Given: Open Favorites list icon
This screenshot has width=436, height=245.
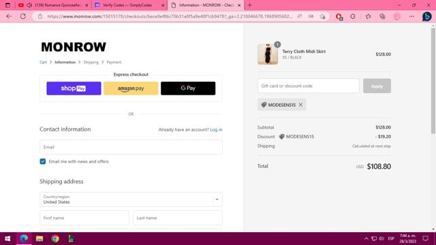Looking at the screenshot, I should 368,16.
